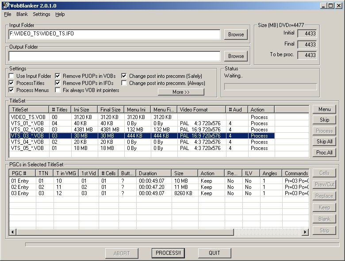Click the # Titles column header
The image size is (345, 261).
pyautogui.click(x=60, y=110)
